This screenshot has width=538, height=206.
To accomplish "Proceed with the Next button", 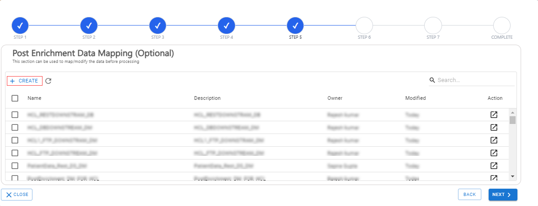I will (x=503, y=194).
